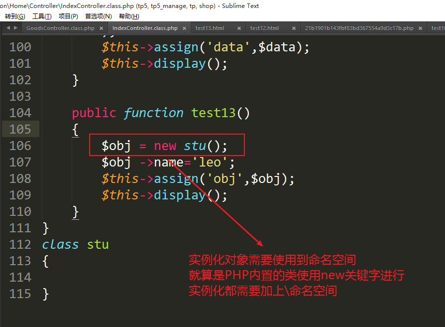Click line number 106 in the gutter
The height and width of the screenshot is (327, 445).
20,146
